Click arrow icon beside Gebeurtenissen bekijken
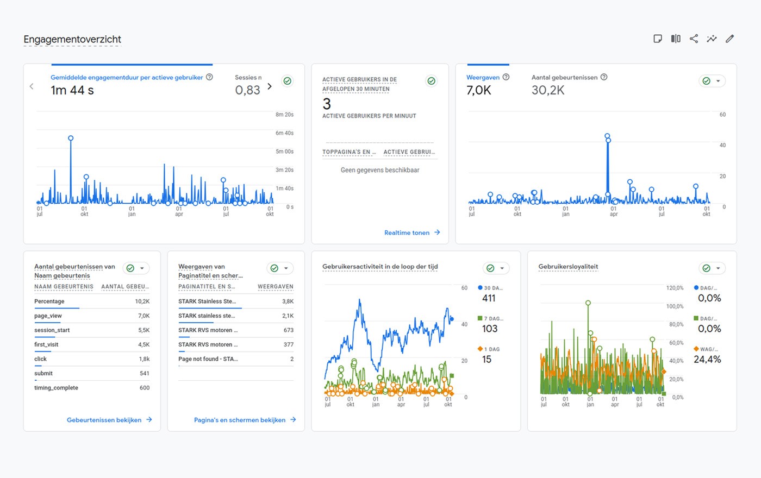Screen dimensions: 761x478 tap(149, 420)
